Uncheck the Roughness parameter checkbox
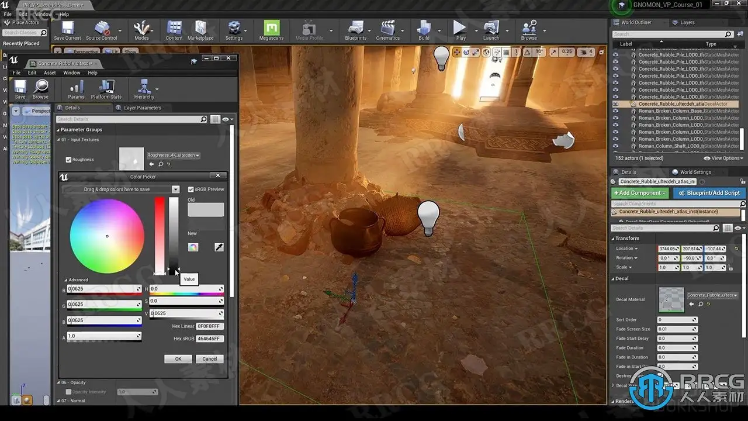Screen dimensions: 748x421 point(69,160)
